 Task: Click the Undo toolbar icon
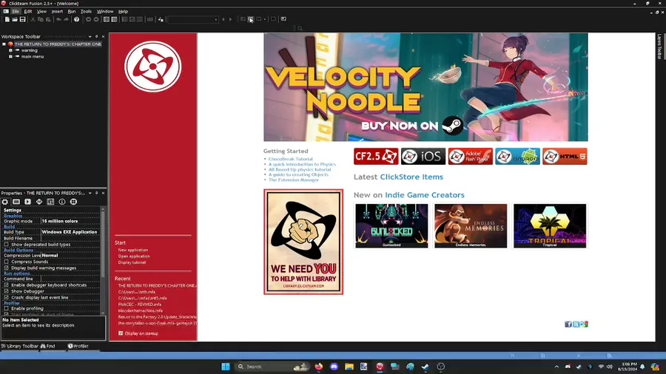click(x=58, y=19)
